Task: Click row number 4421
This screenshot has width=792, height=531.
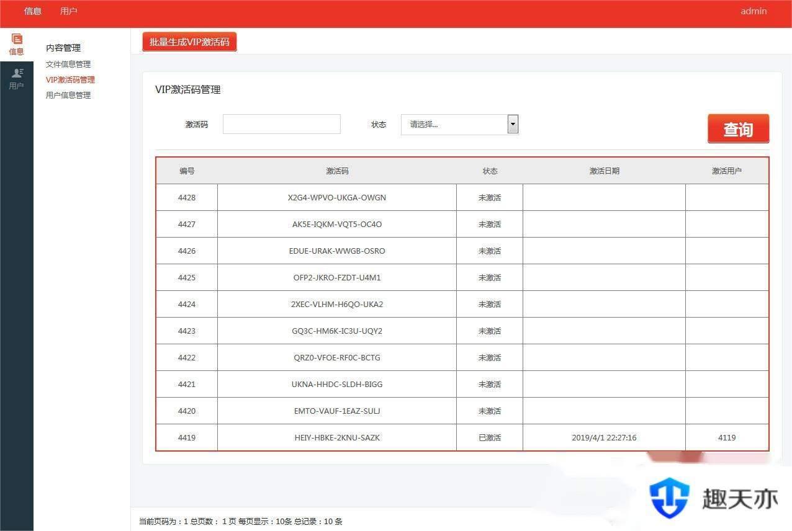Action: coord(187,384)
